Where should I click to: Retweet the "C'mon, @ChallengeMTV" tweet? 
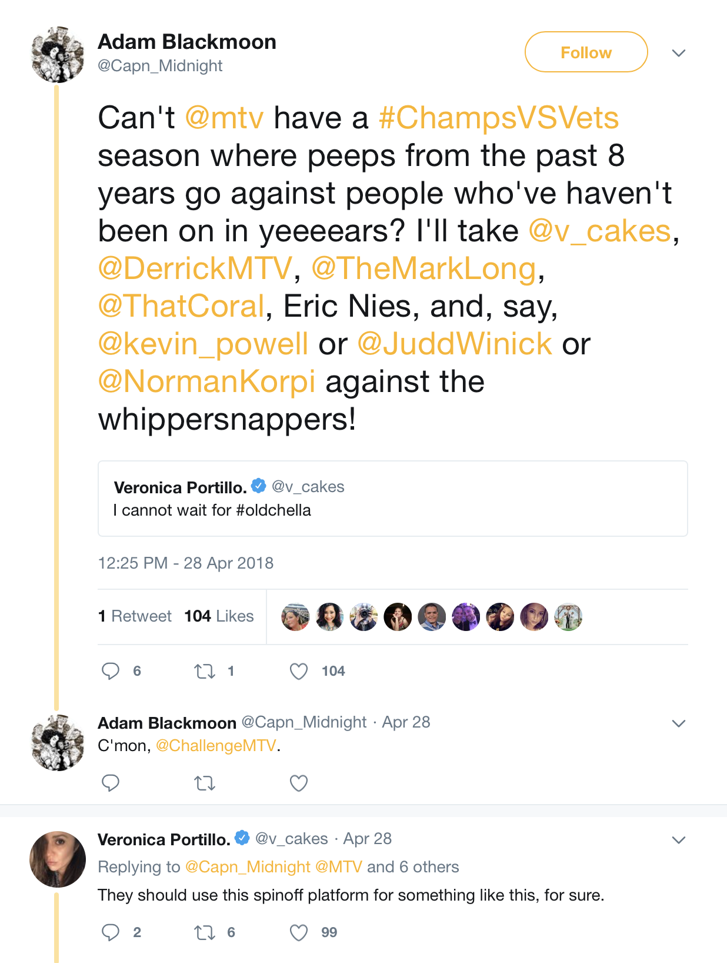tap(205, 783)
